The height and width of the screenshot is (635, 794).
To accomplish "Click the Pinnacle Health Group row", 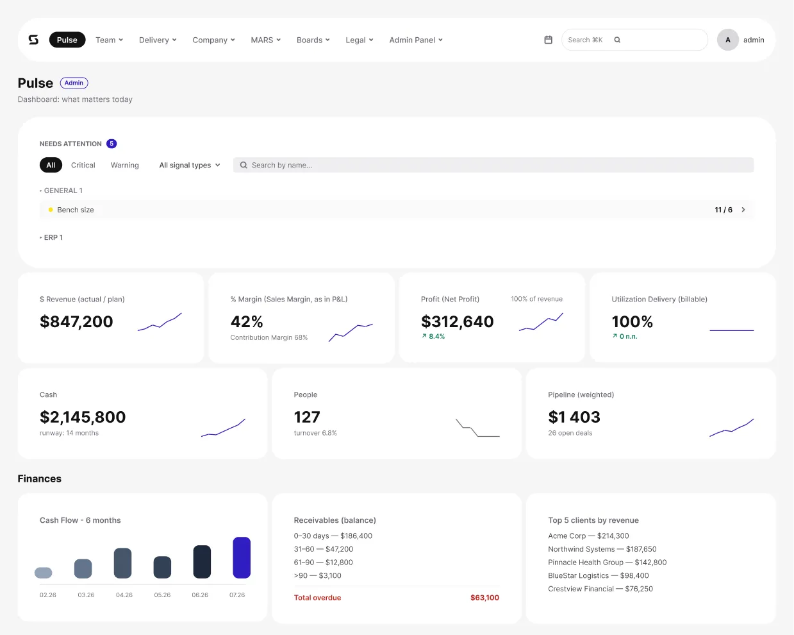I will [608, 563].
